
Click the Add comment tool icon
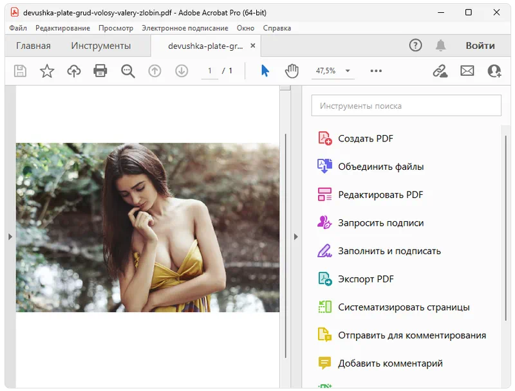click(x=324, y=363)
